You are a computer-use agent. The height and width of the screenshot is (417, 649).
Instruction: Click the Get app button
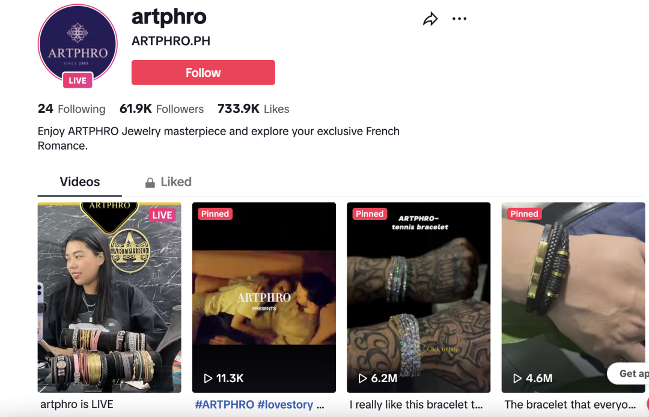point(628,374)
